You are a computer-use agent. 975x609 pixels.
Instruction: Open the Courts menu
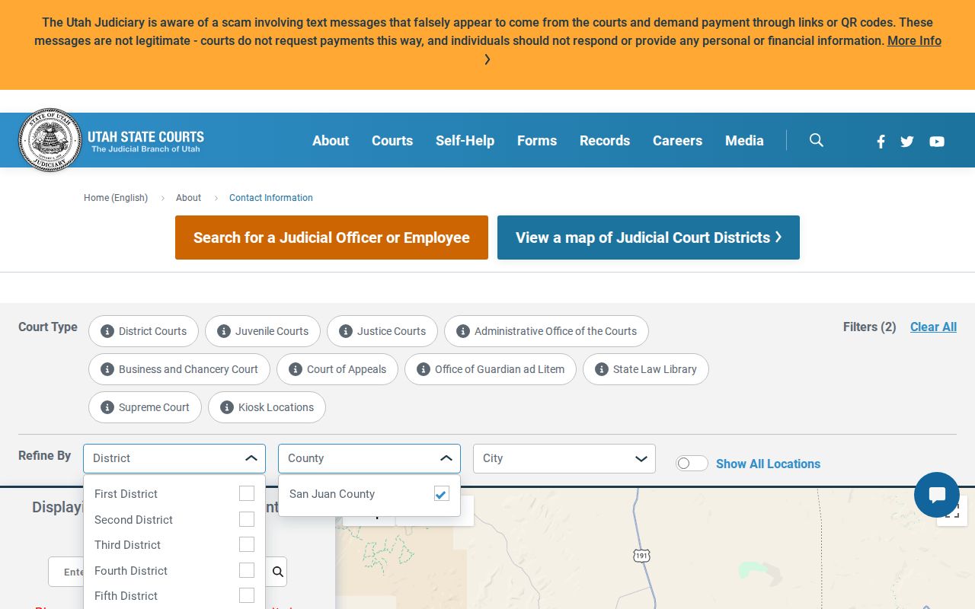click(392, 140)
